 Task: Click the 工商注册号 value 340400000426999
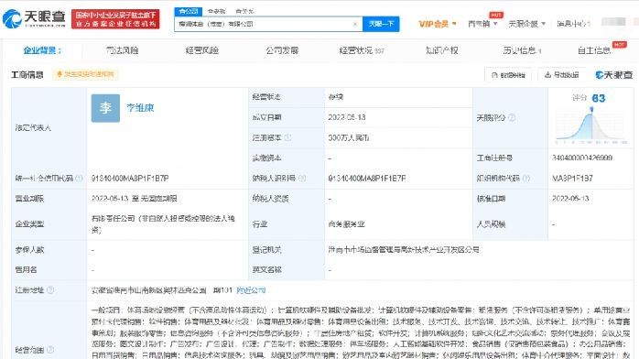click(582, 158)
